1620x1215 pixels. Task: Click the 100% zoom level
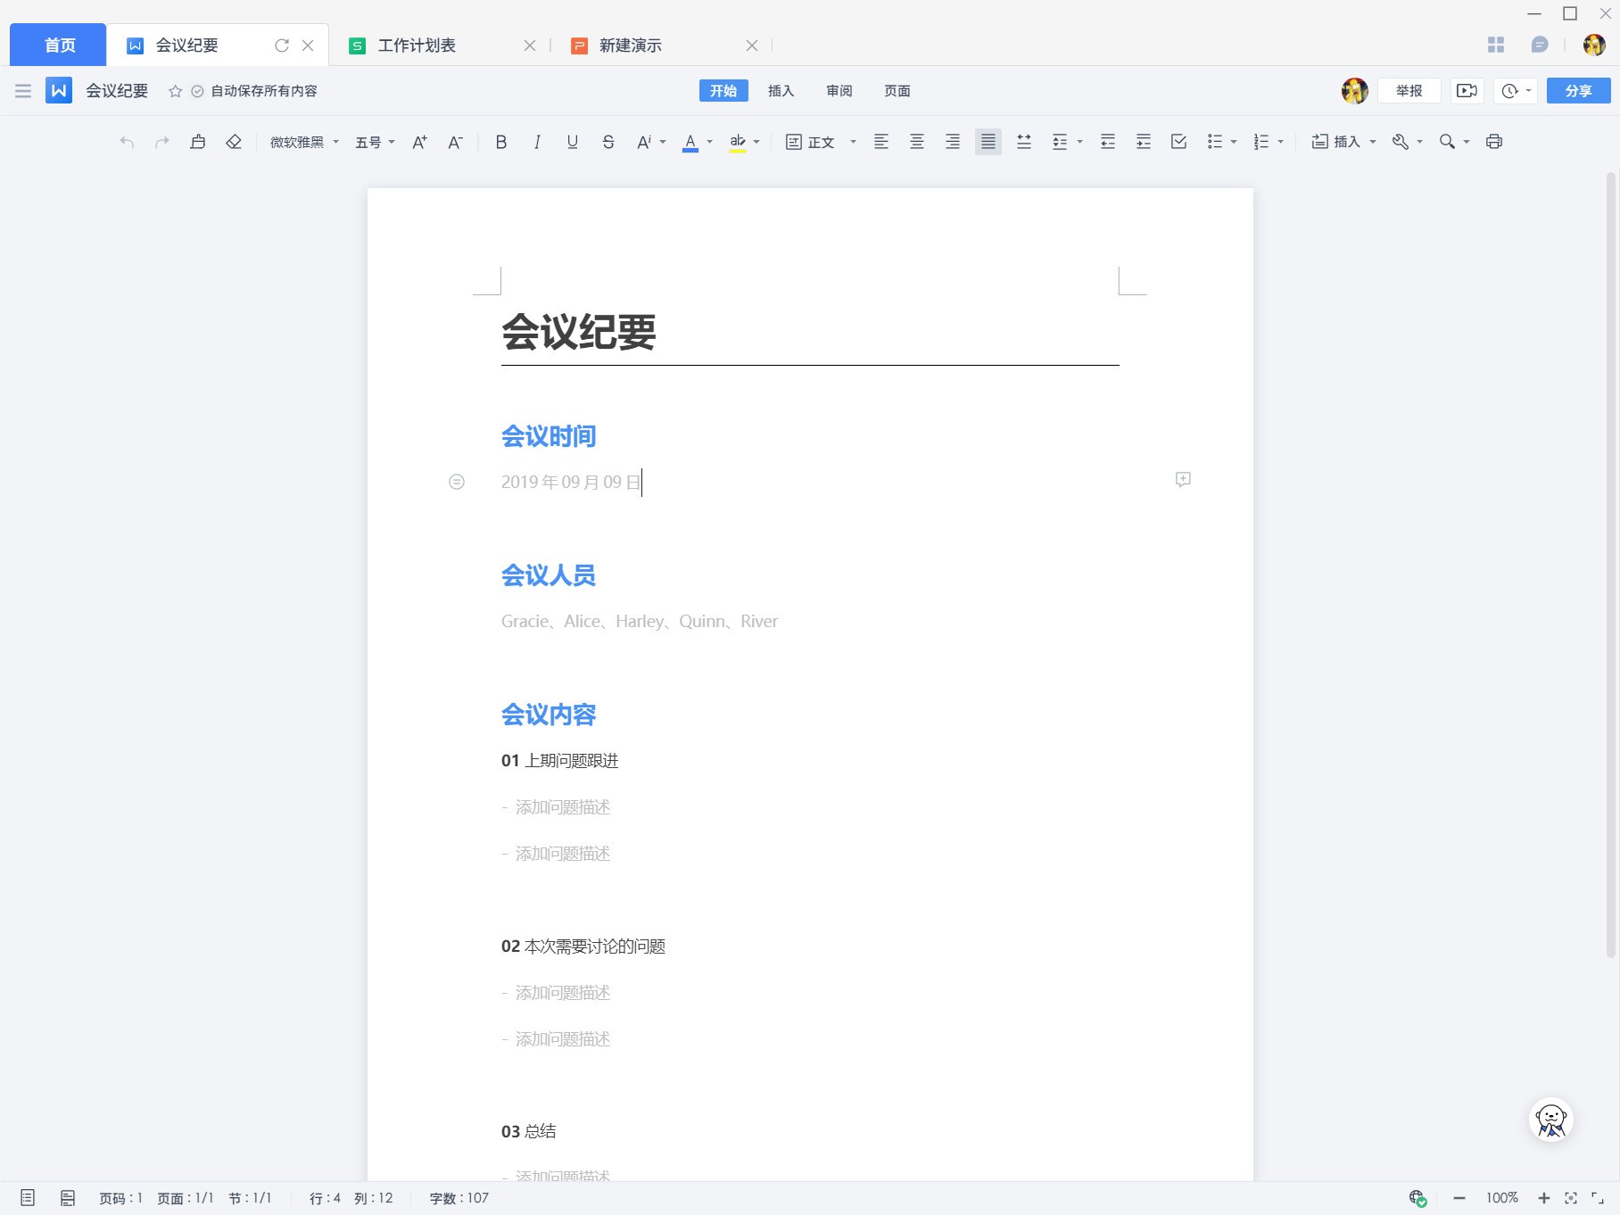coord(1502,1198)
